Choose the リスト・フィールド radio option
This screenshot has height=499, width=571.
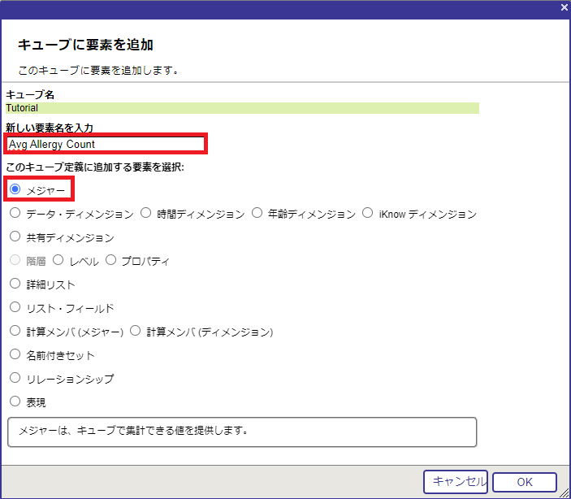click(15, 308)
